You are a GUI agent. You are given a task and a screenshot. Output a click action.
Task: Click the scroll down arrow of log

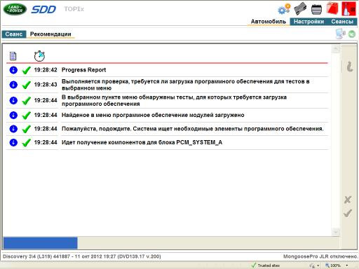tap(336, 232)
